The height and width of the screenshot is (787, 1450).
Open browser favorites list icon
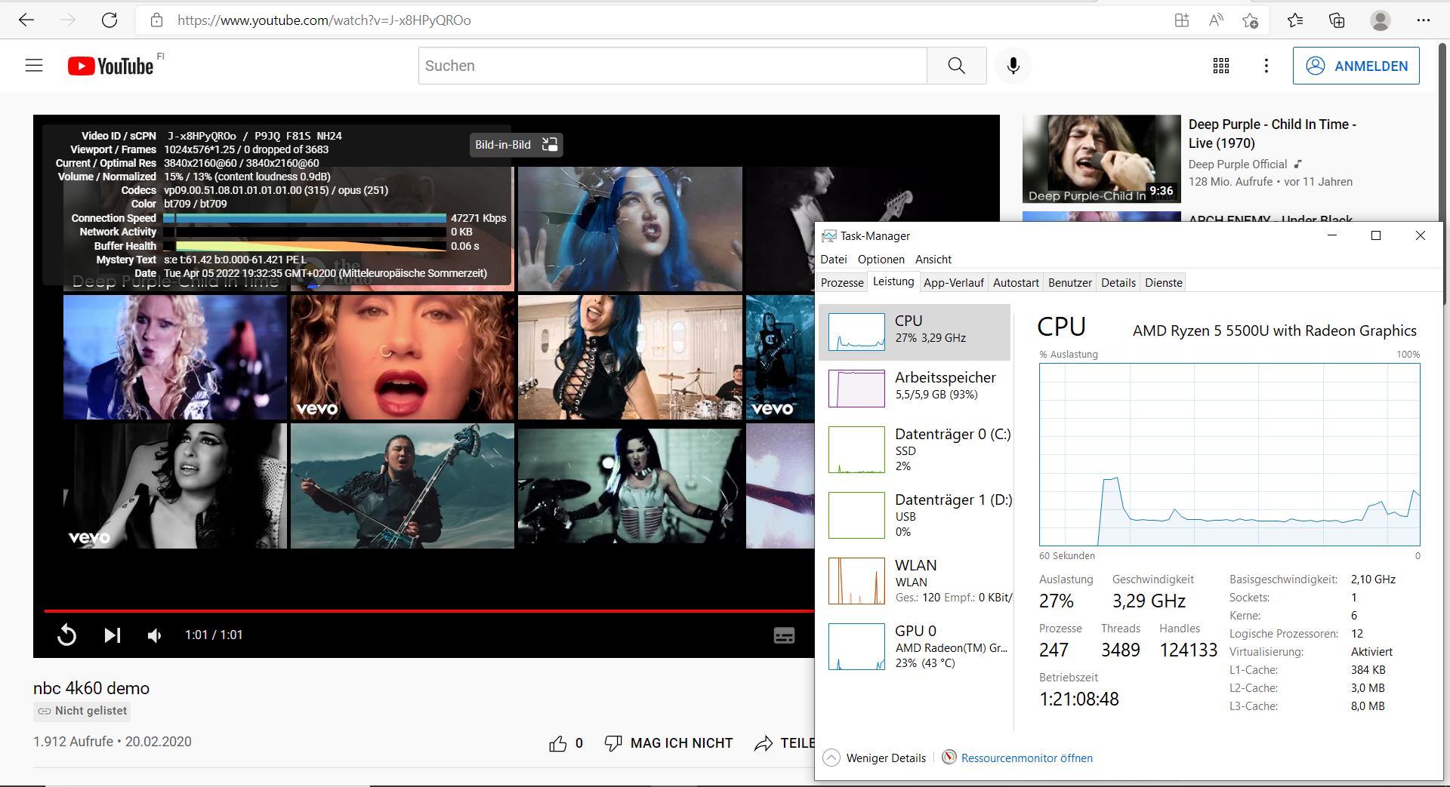point(1295,20)
